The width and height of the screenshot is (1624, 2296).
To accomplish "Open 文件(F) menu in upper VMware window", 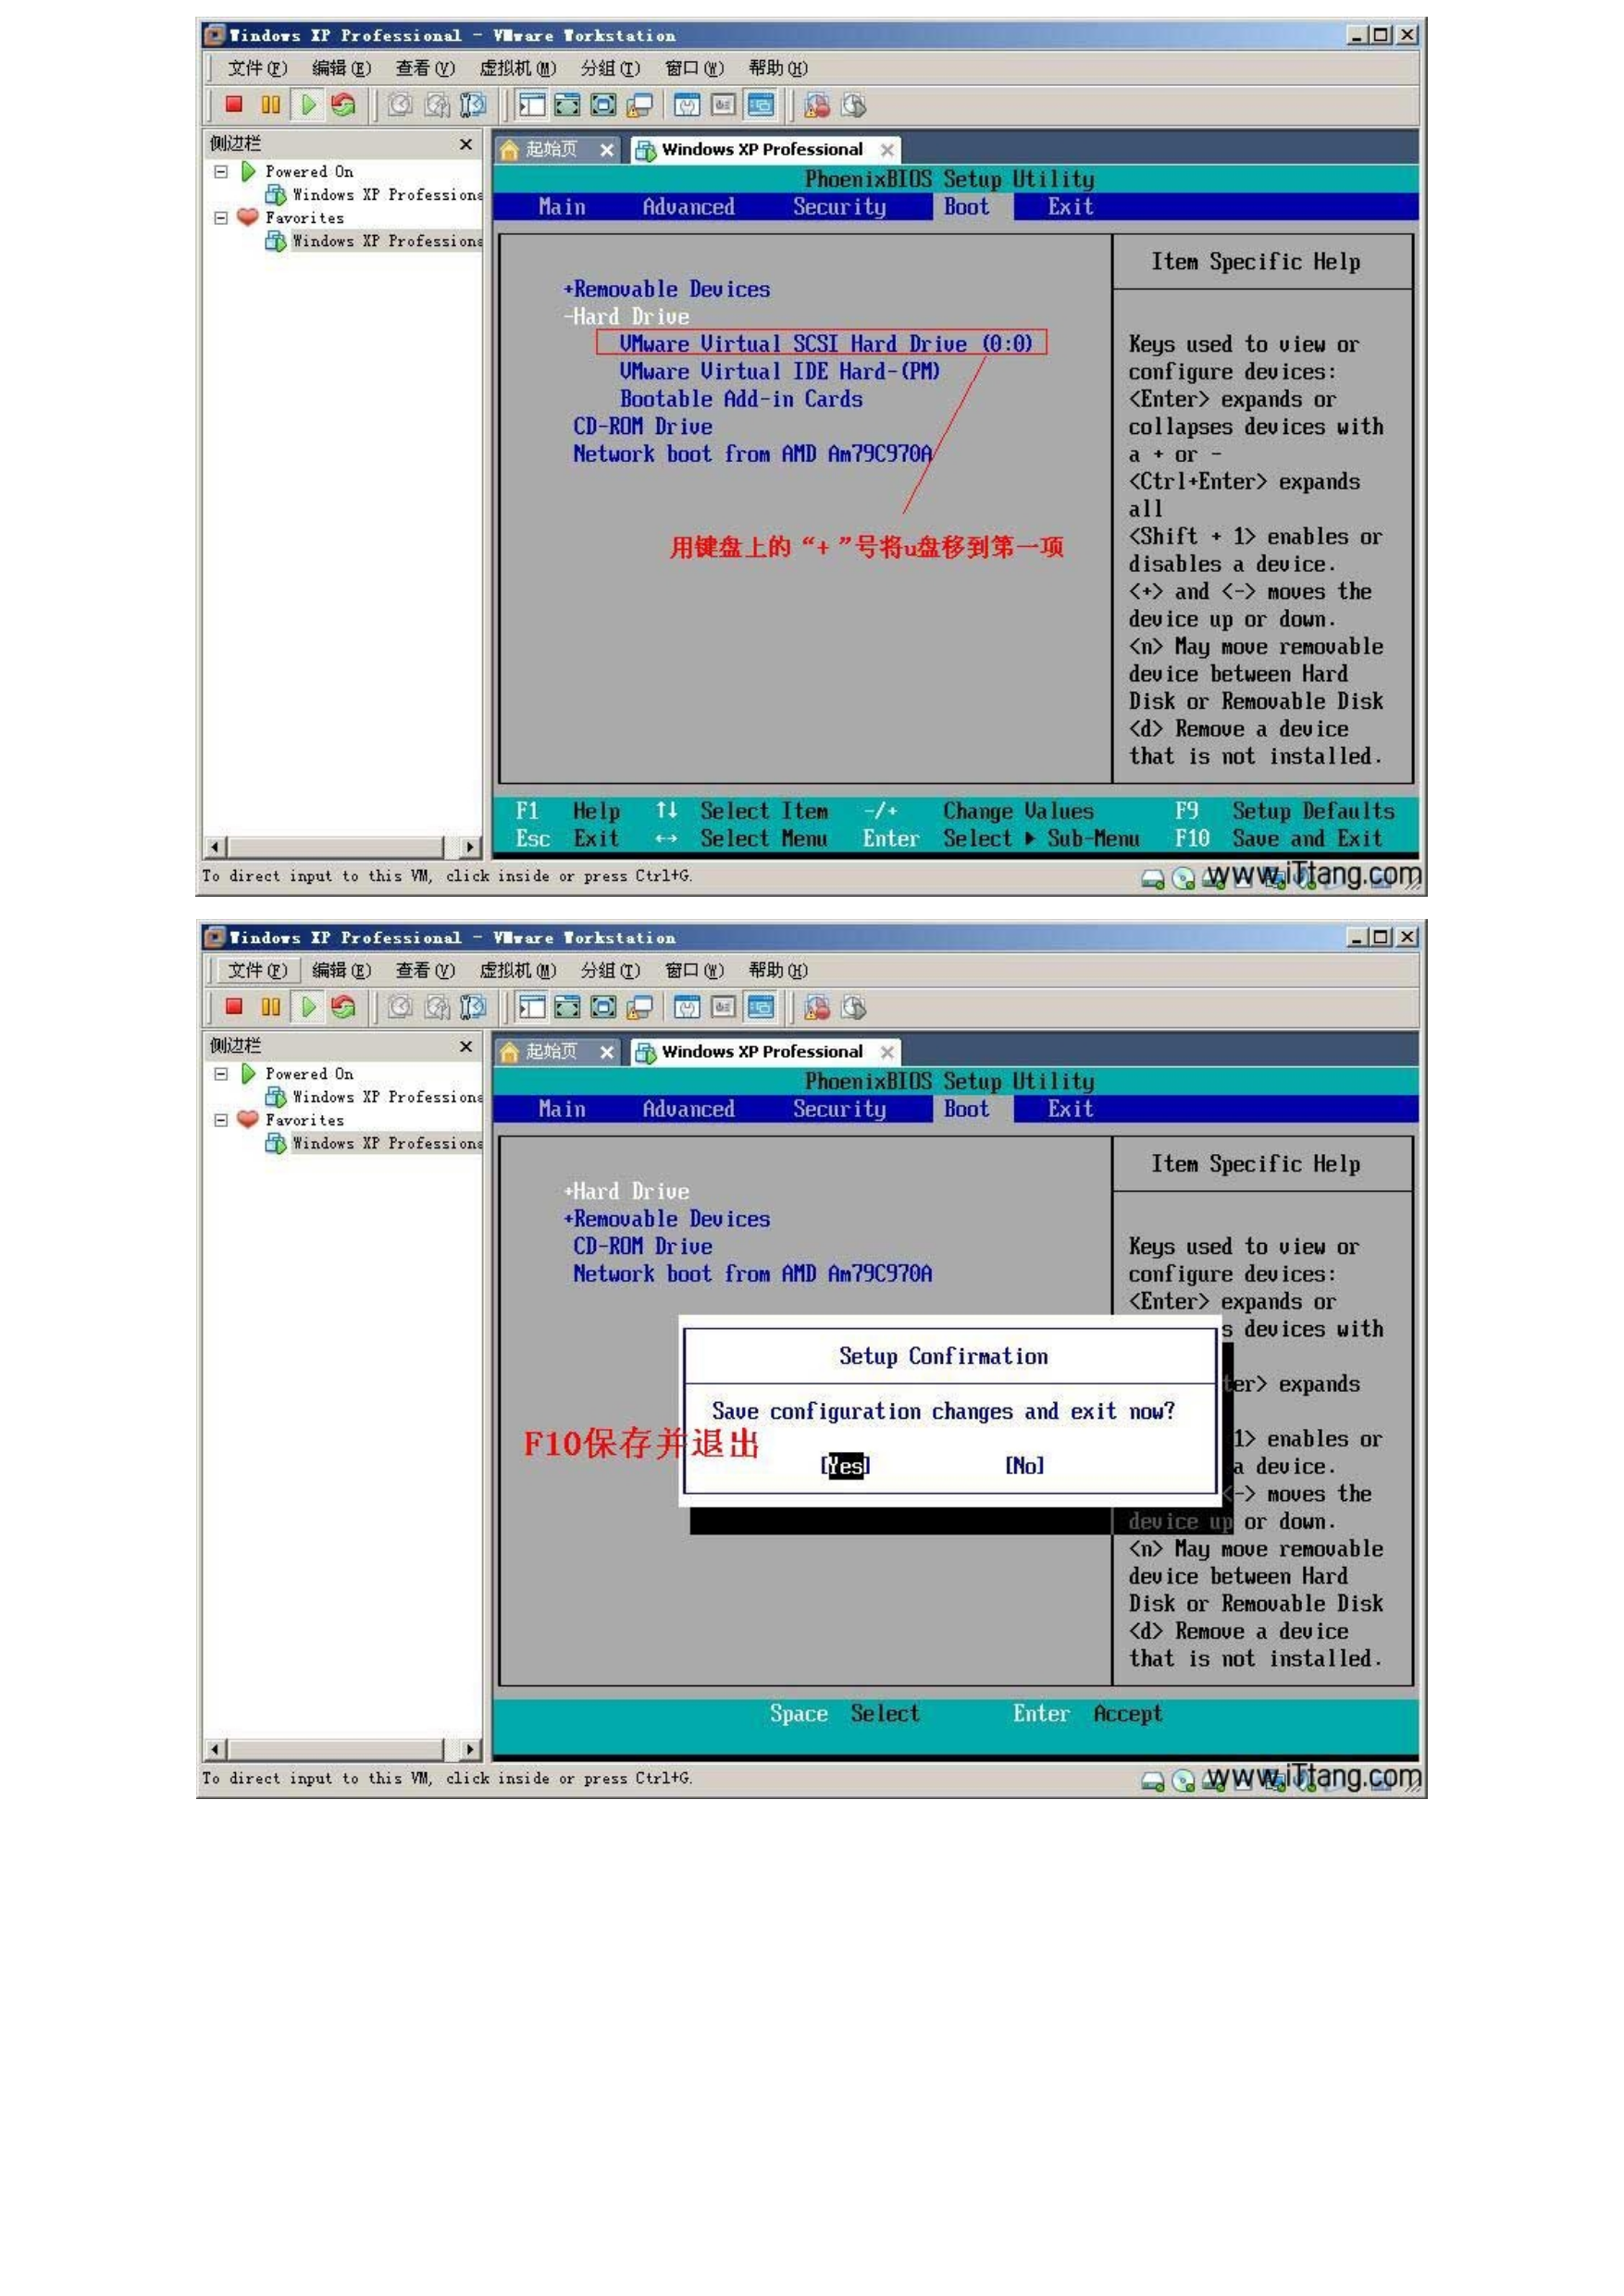I will 257,68.
